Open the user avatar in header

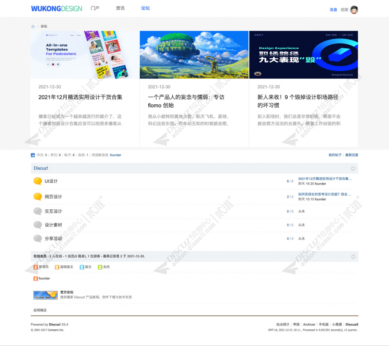(354, 10)
